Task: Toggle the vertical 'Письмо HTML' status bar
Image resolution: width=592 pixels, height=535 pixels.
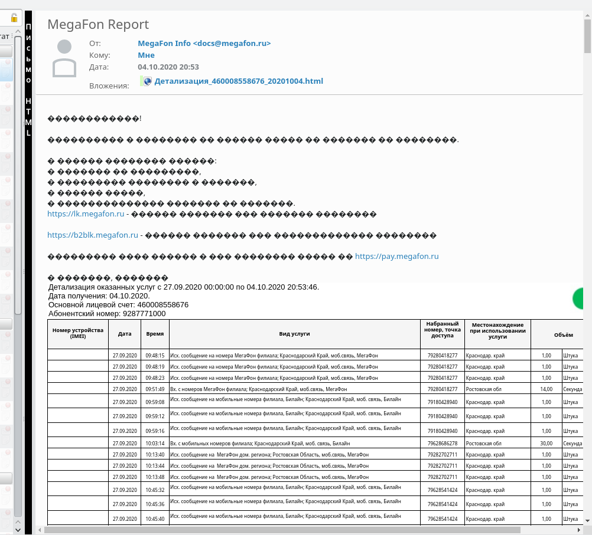Action: [x=28, y=272]
